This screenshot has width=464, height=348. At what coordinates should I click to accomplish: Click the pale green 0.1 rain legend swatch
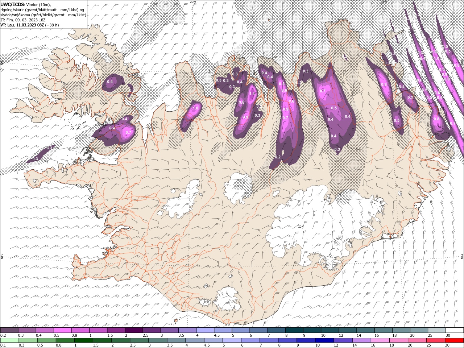9,340
